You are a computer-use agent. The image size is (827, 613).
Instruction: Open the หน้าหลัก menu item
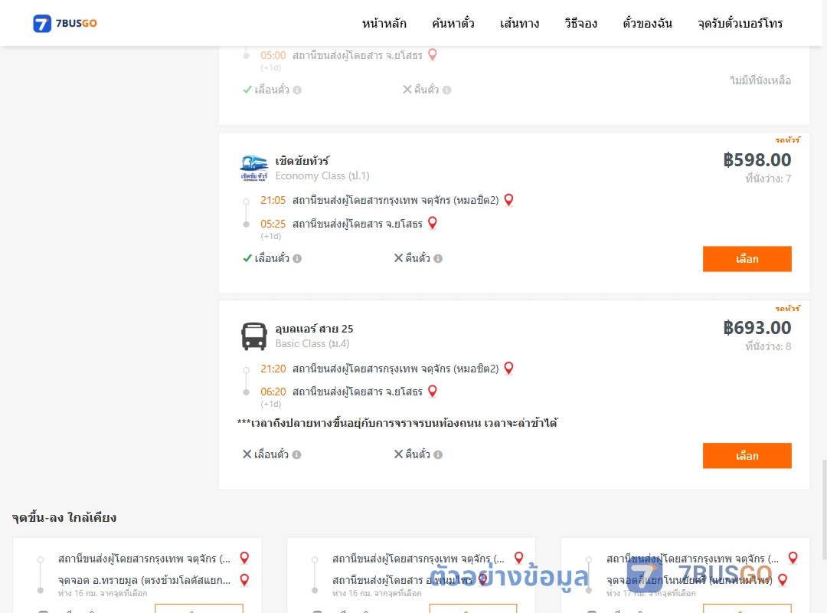pos(384,24)
